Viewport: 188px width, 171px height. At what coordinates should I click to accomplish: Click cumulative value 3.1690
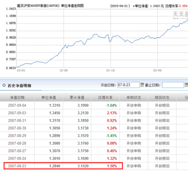pyautogui.click(x=83, y=158)
